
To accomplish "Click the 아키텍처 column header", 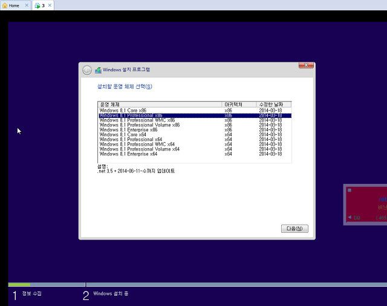I will (239, 105).
